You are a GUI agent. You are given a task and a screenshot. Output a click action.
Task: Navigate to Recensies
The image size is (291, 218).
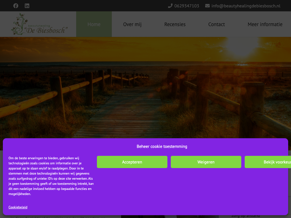175,24
